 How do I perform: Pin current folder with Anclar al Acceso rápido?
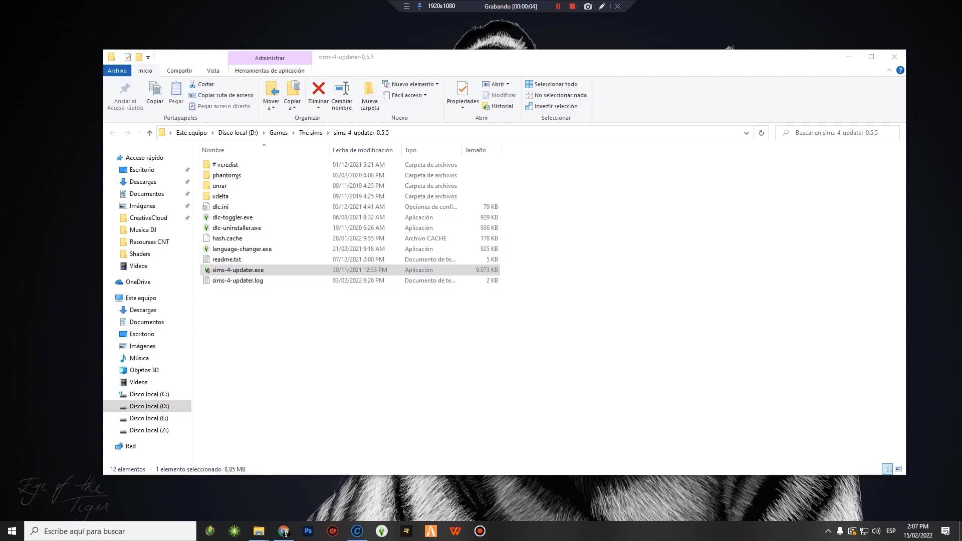pos(124,95)
